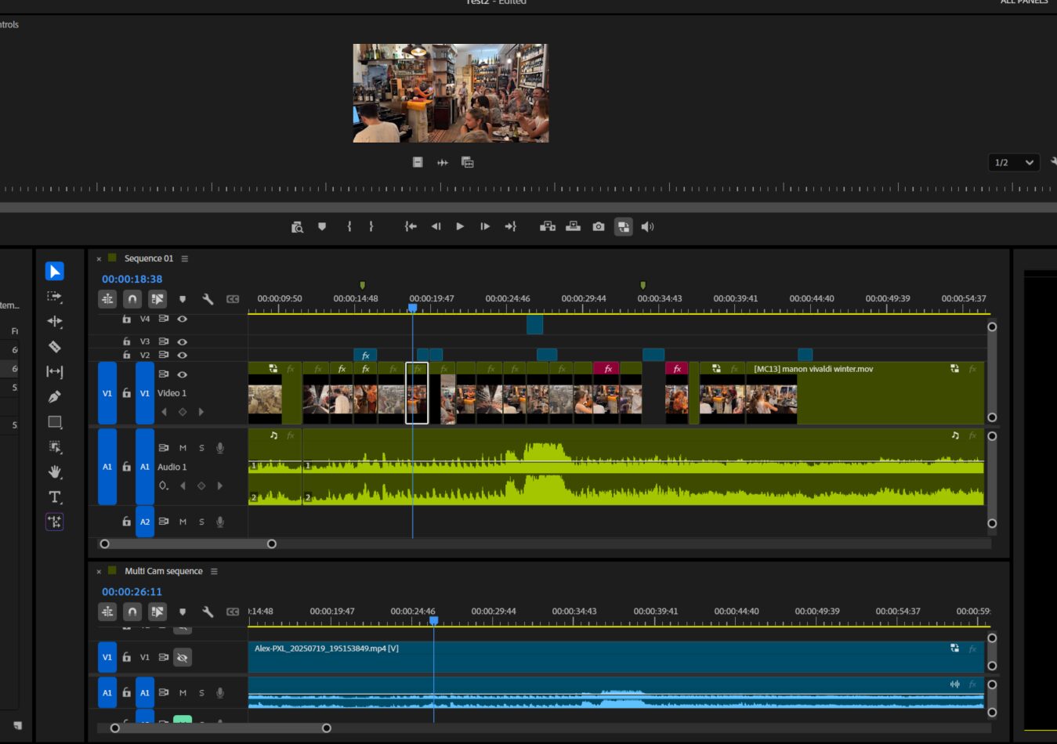Switch to Multi Cam sequence tab
The image size is (1057, 744).
[x=164, y=571]
